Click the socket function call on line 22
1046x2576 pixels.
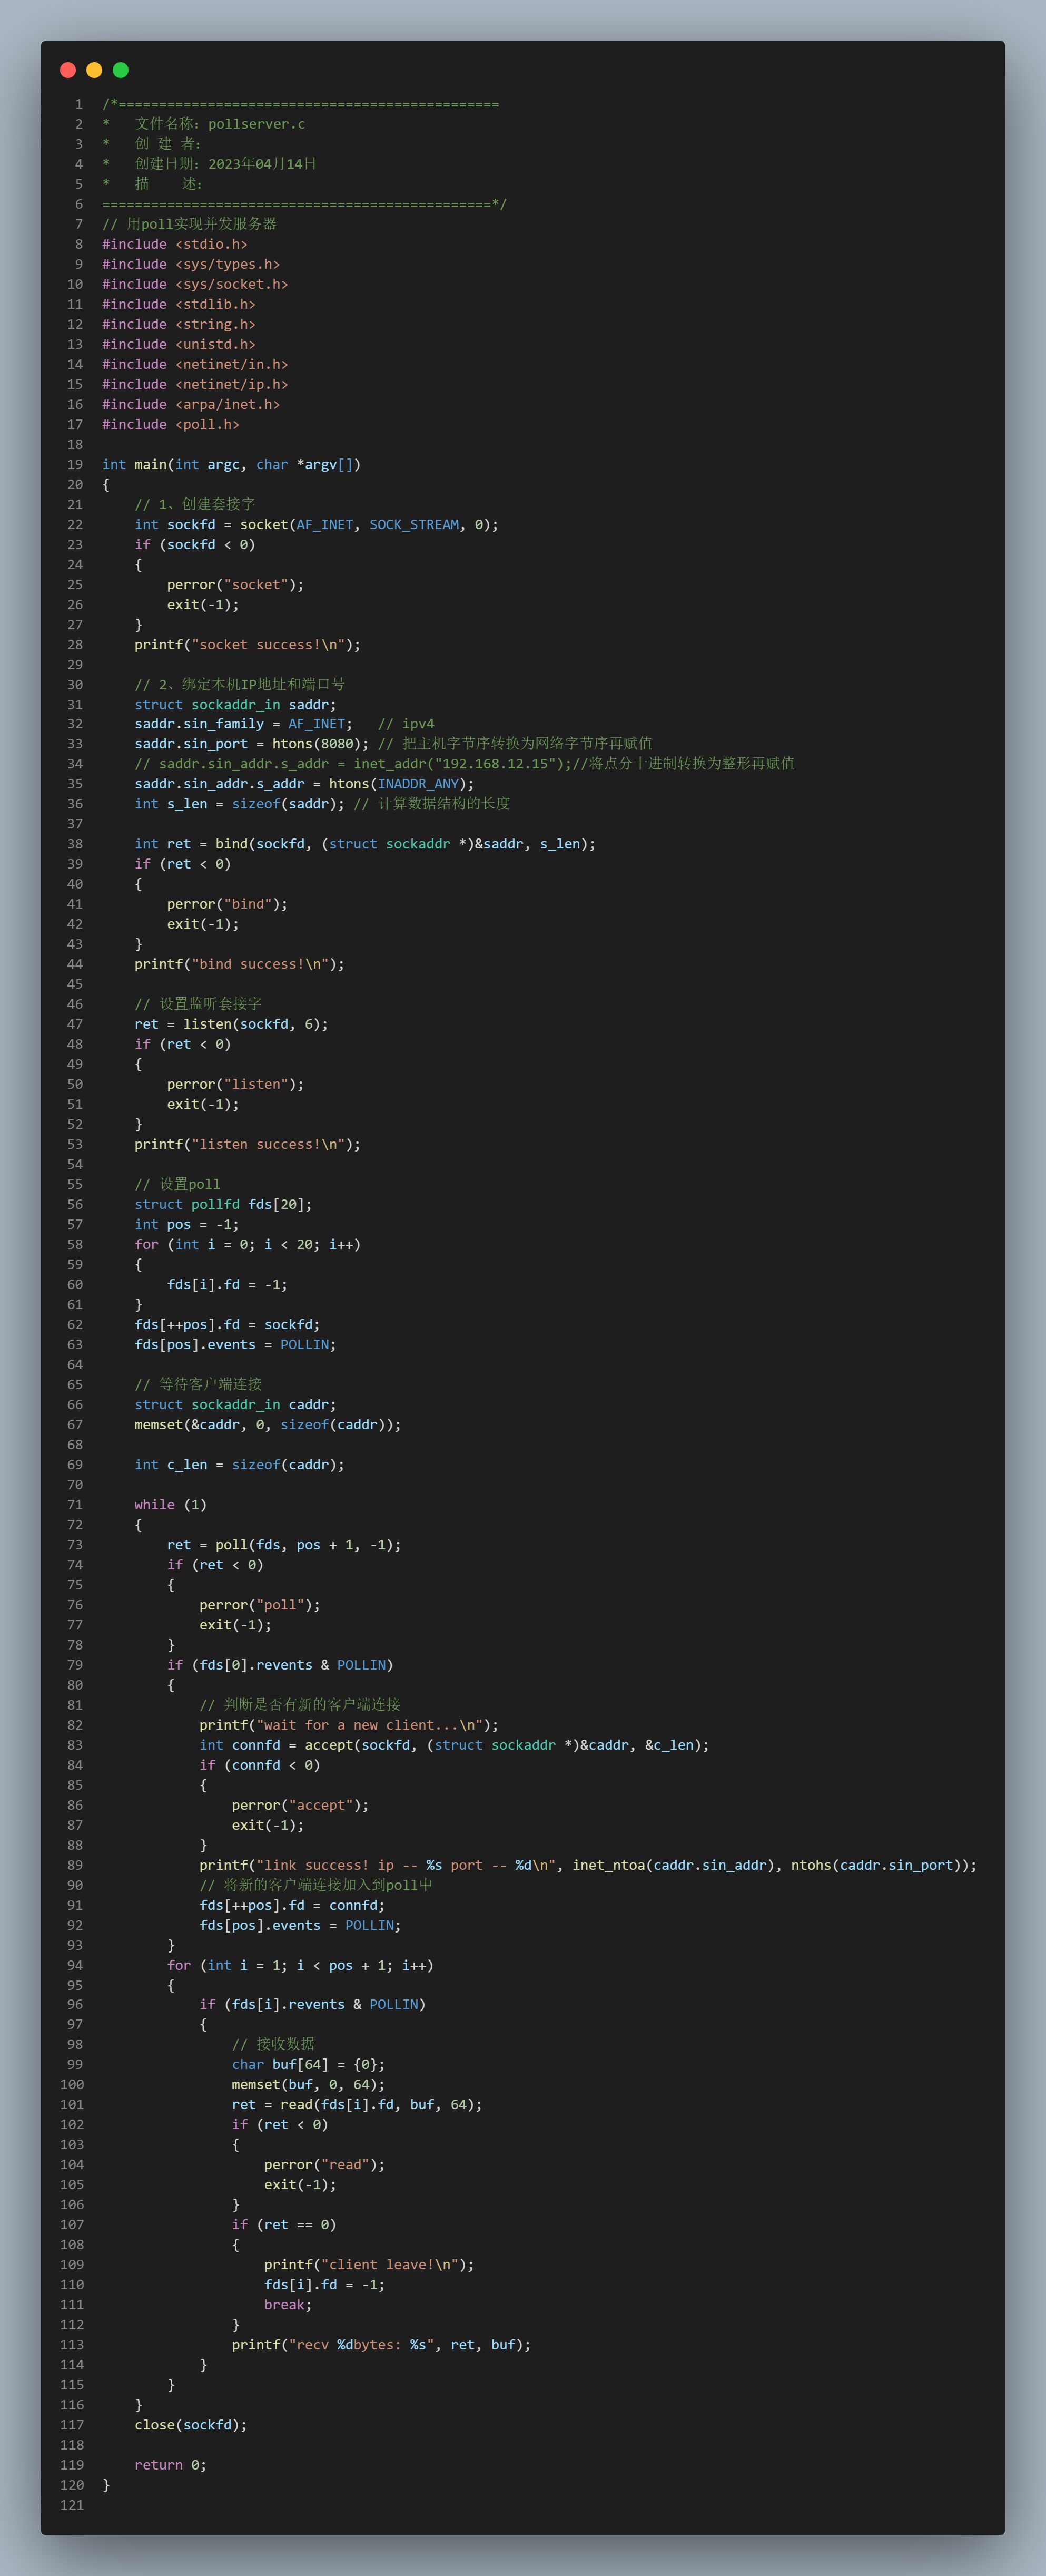[x=264, y=524]
